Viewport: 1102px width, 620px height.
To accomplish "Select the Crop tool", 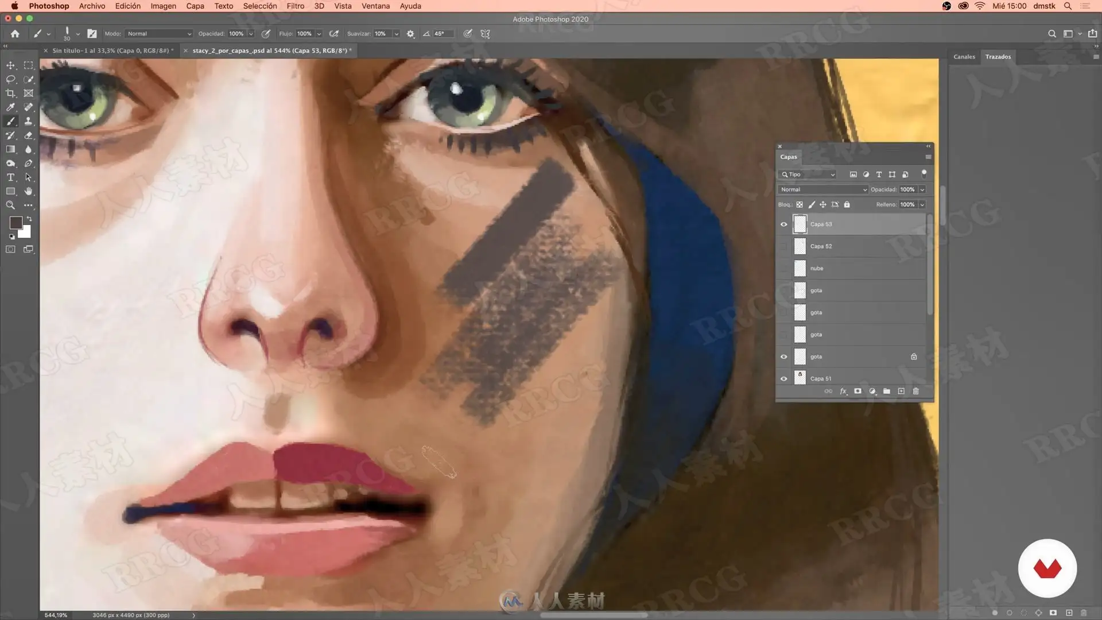I will click(x=10, y=93).
